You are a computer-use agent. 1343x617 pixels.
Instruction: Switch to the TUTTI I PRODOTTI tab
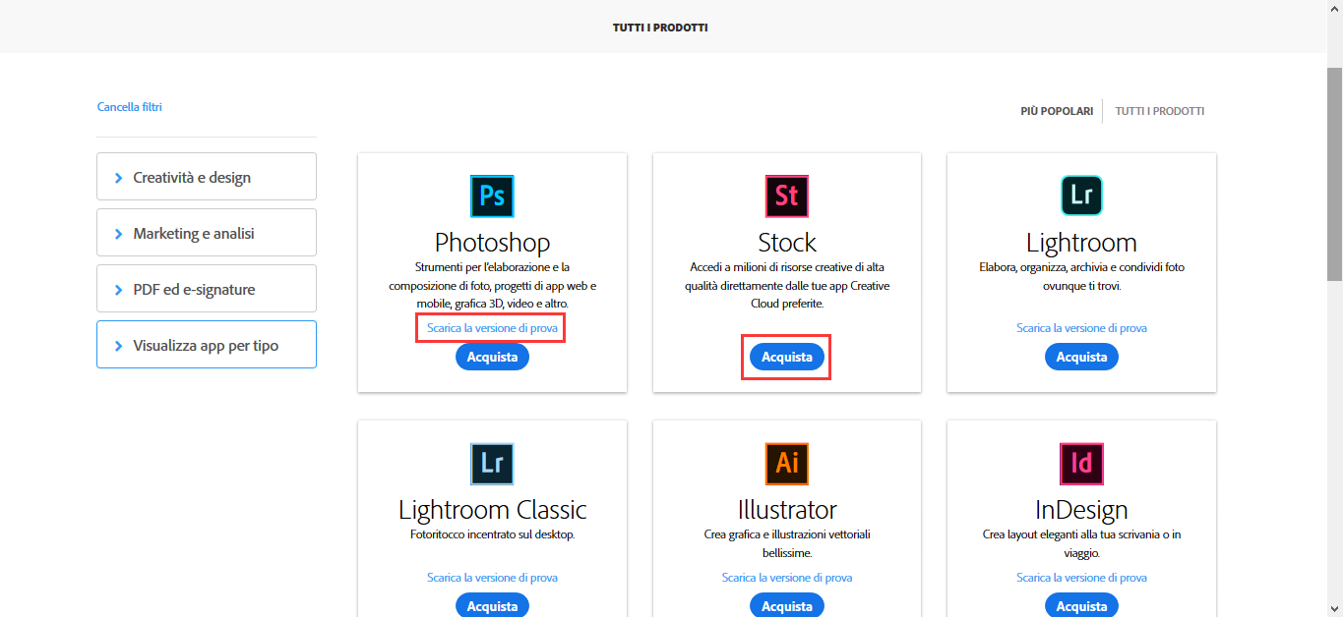[x=1159, y=110]
